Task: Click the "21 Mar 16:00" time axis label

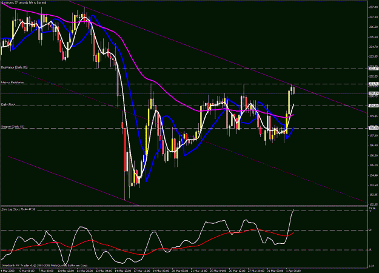Action: click(x=200, y=271)
